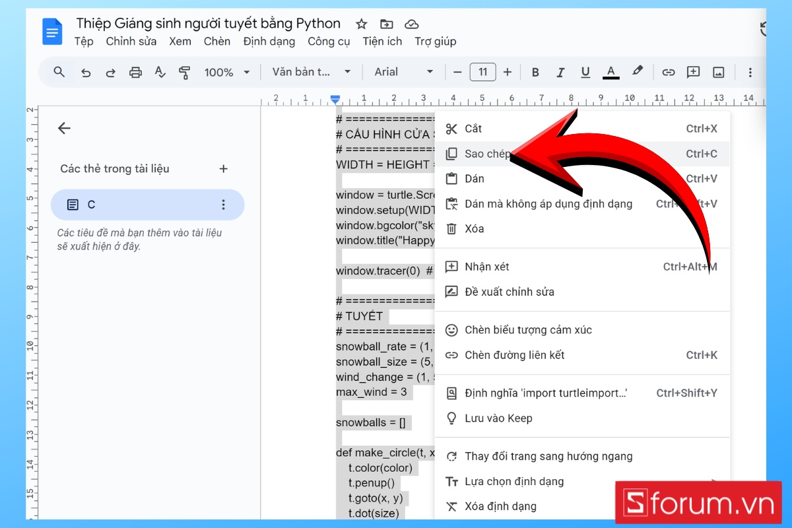792x528 pixels.
Task: Open the text color picker
Action: 610,72
